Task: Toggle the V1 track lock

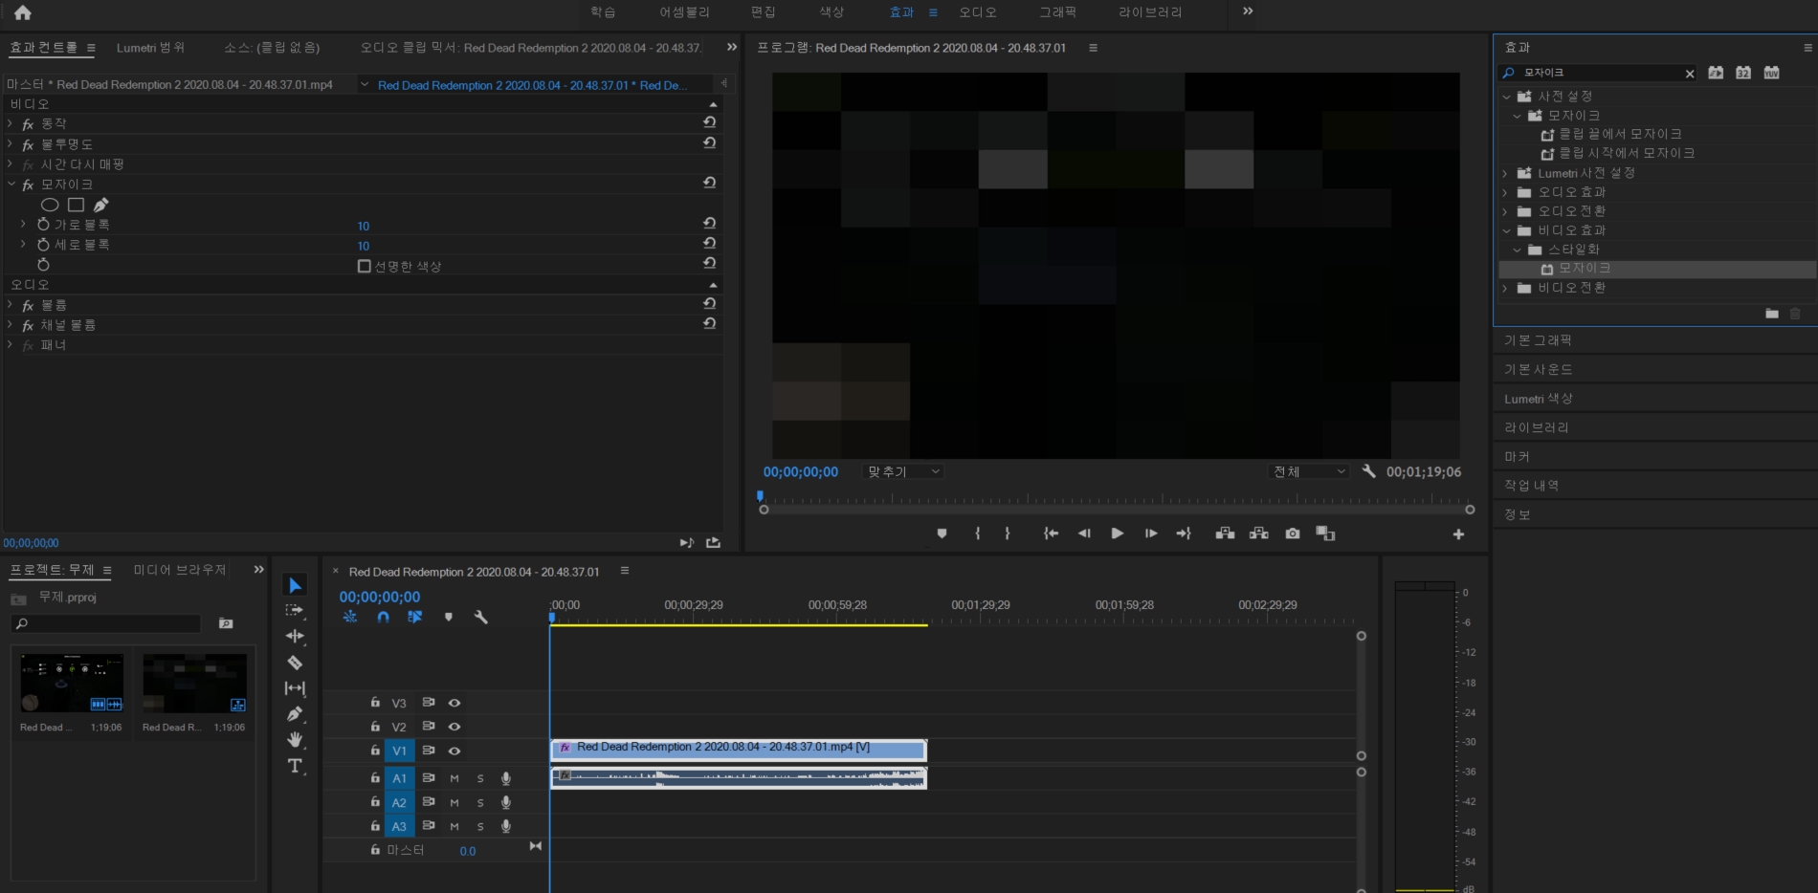Action: coord(375,751)
